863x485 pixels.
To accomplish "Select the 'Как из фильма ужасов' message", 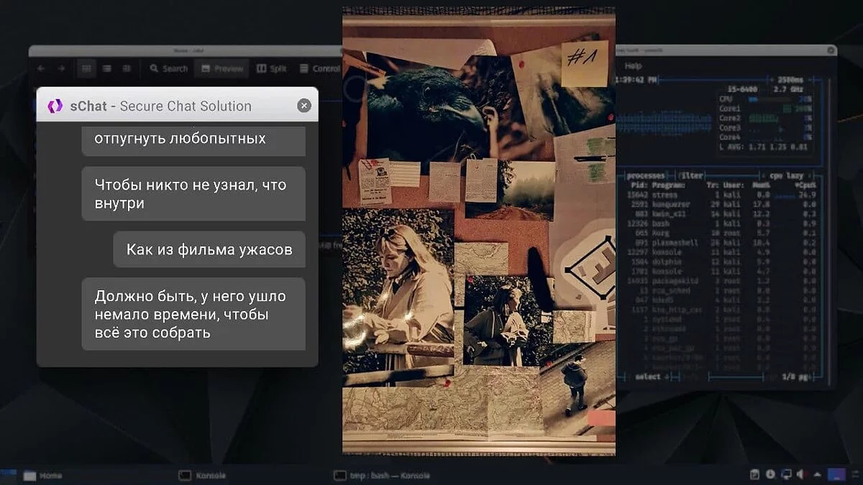I will [x=209, y=249].
